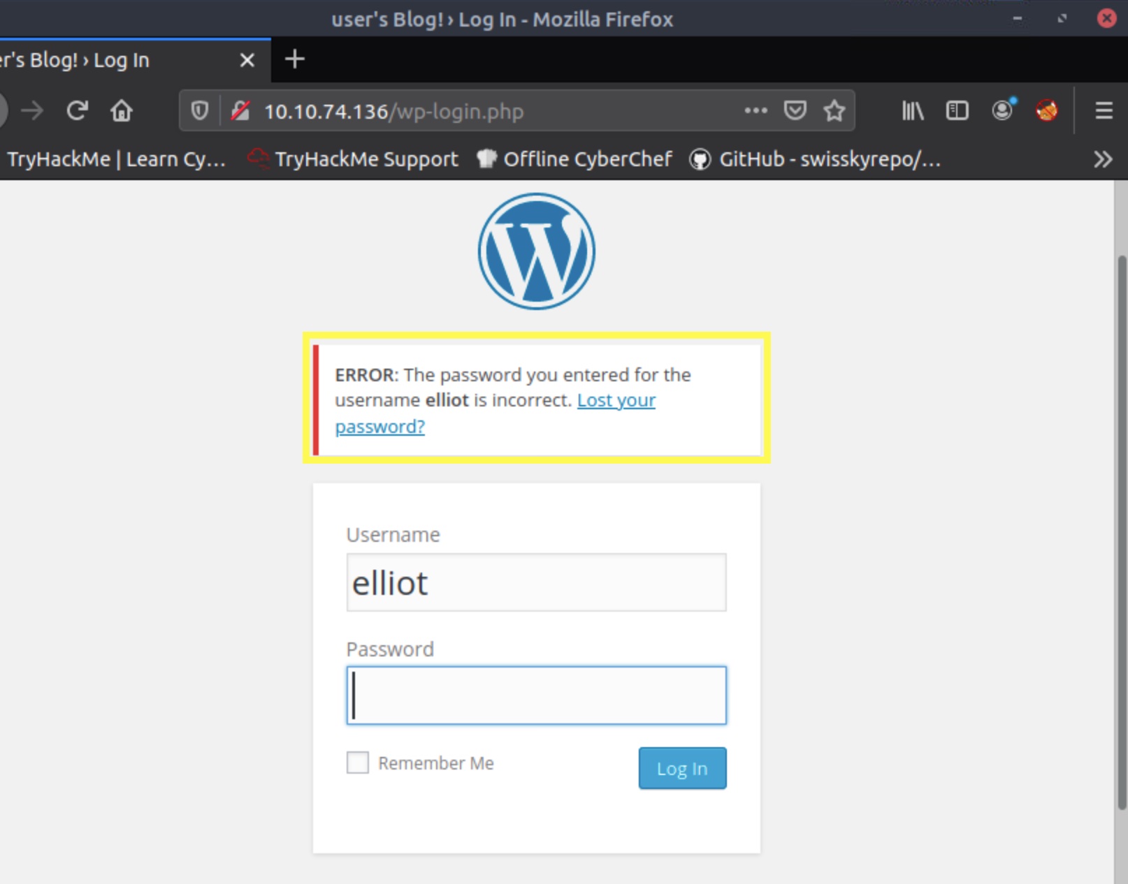
Task: Close the Log In tab
Action: [x=247, y=61]
